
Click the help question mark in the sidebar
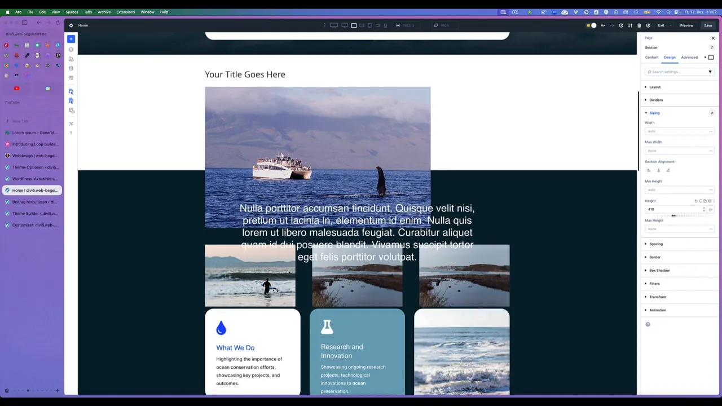pyautogui.click(x=71, y=133)
